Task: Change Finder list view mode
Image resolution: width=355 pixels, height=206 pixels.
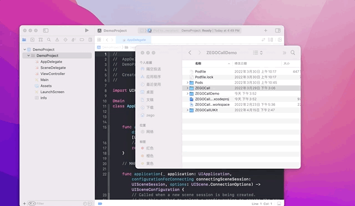Action: click(258, 53)
